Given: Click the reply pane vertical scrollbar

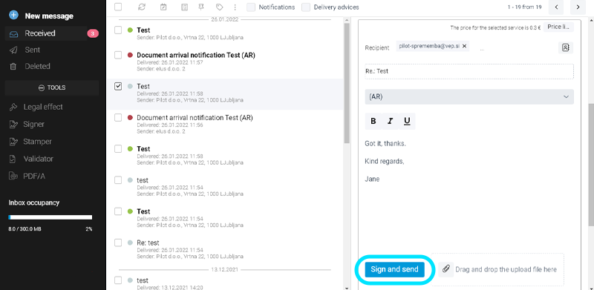Looking at the screenshot, I should 590,165.
